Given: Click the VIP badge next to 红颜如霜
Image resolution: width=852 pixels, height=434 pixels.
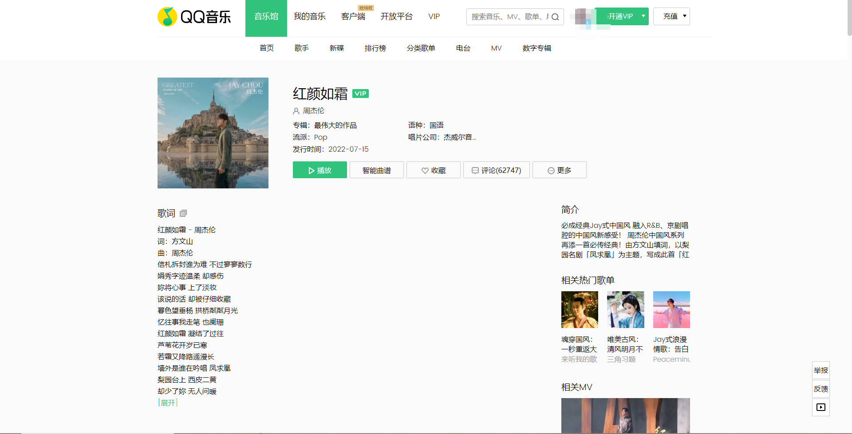Looking at the screenshot, I should point(360,94).
